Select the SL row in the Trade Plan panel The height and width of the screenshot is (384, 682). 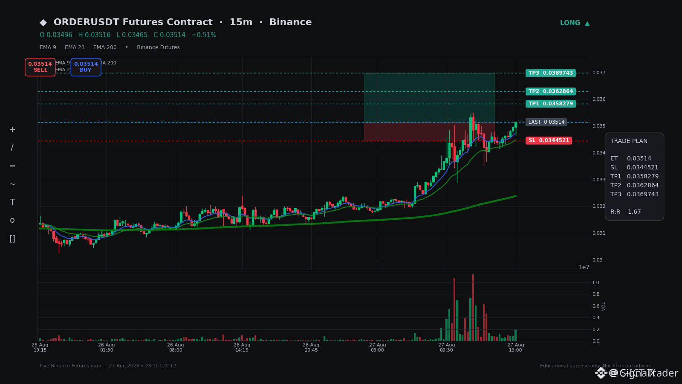(634, 168)
